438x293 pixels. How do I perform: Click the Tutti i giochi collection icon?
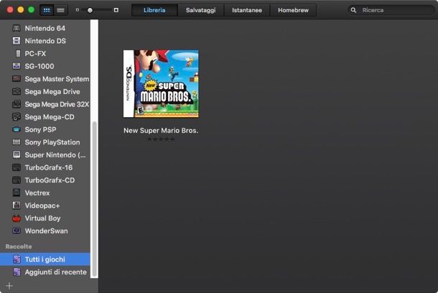click(x=17, y=259)
